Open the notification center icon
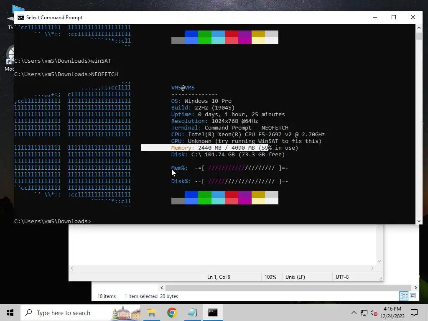Screen dimensions: 428x321 tap(414, 313)
